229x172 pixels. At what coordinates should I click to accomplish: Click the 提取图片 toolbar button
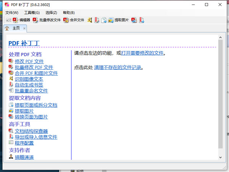pyautogui.click(x=118, y=20)
